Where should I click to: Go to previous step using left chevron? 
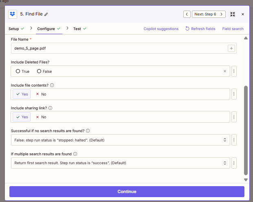(x=187, y=14)
